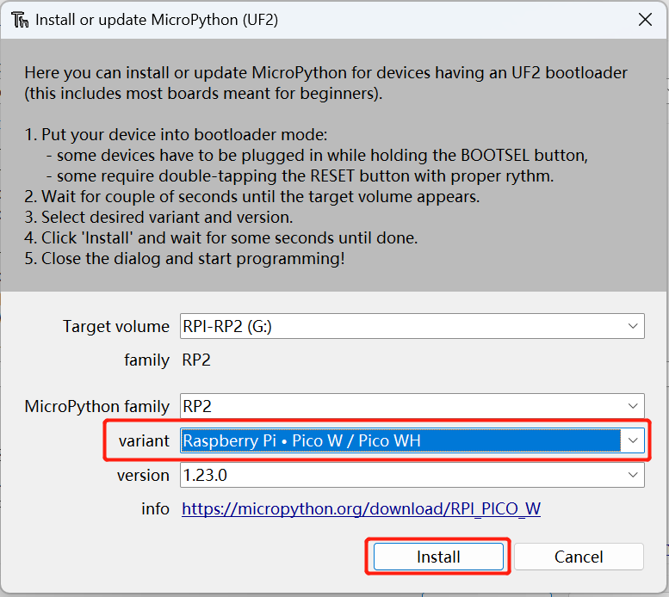This screenshot has height=597, width=669.
Task: Click the 'Target volume' label
Action: click(116, 326)
